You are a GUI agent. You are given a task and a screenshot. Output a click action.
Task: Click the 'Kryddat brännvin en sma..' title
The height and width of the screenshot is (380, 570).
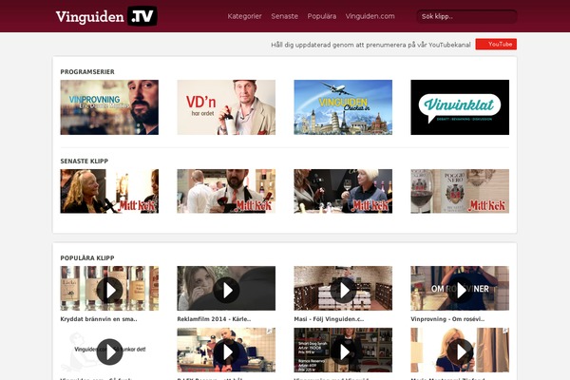(x=99, y=319)
